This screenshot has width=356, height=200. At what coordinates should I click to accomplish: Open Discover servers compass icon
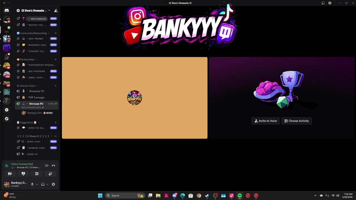click(7, 119)
